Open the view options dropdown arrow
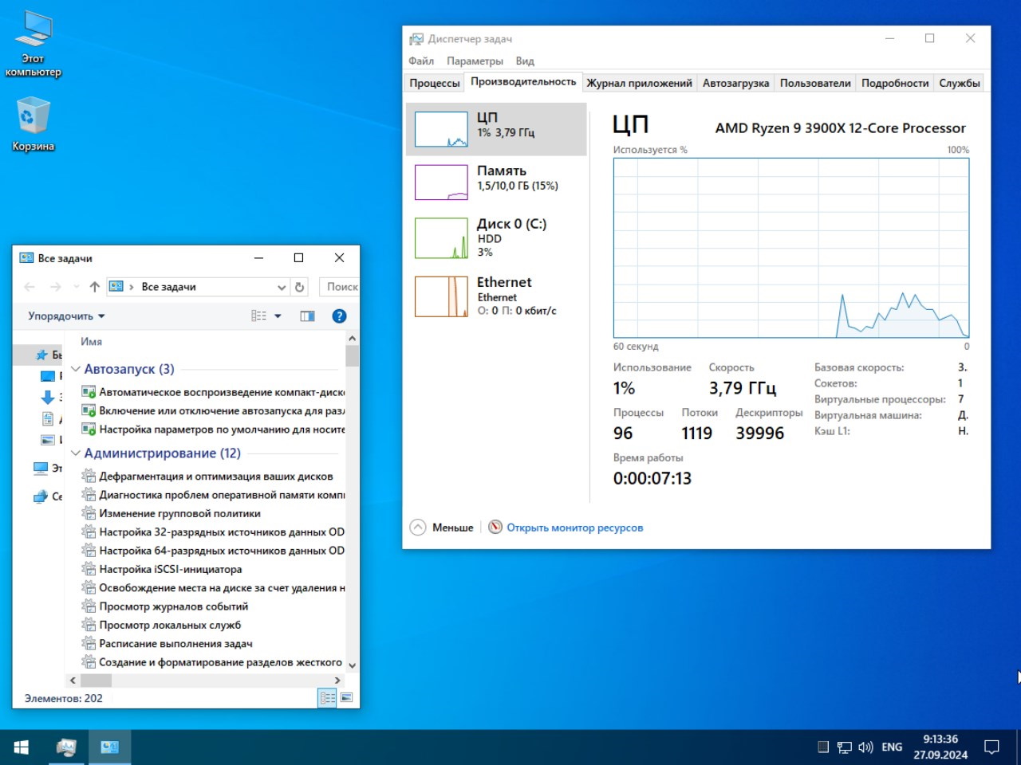This screenshot has height=765, width=1021. [x=278, y=316]
